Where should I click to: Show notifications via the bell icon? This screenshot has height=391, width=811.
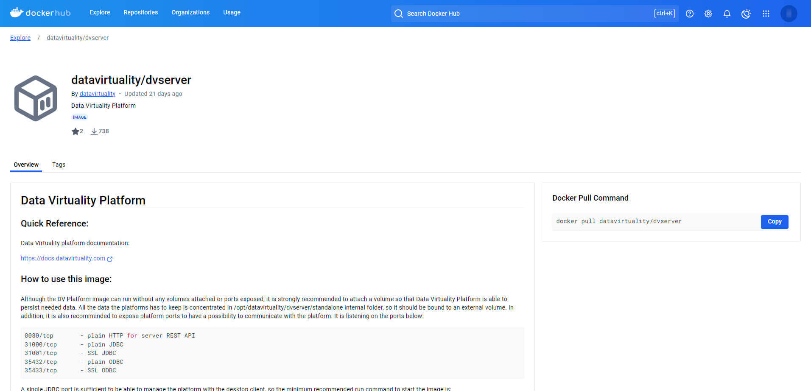pos(727,14)
